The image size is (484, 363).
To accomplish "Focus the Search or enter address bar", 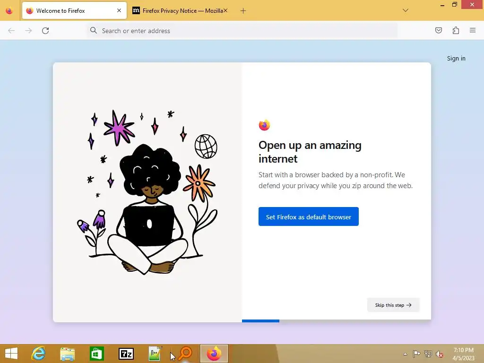I will pos(242,31).
